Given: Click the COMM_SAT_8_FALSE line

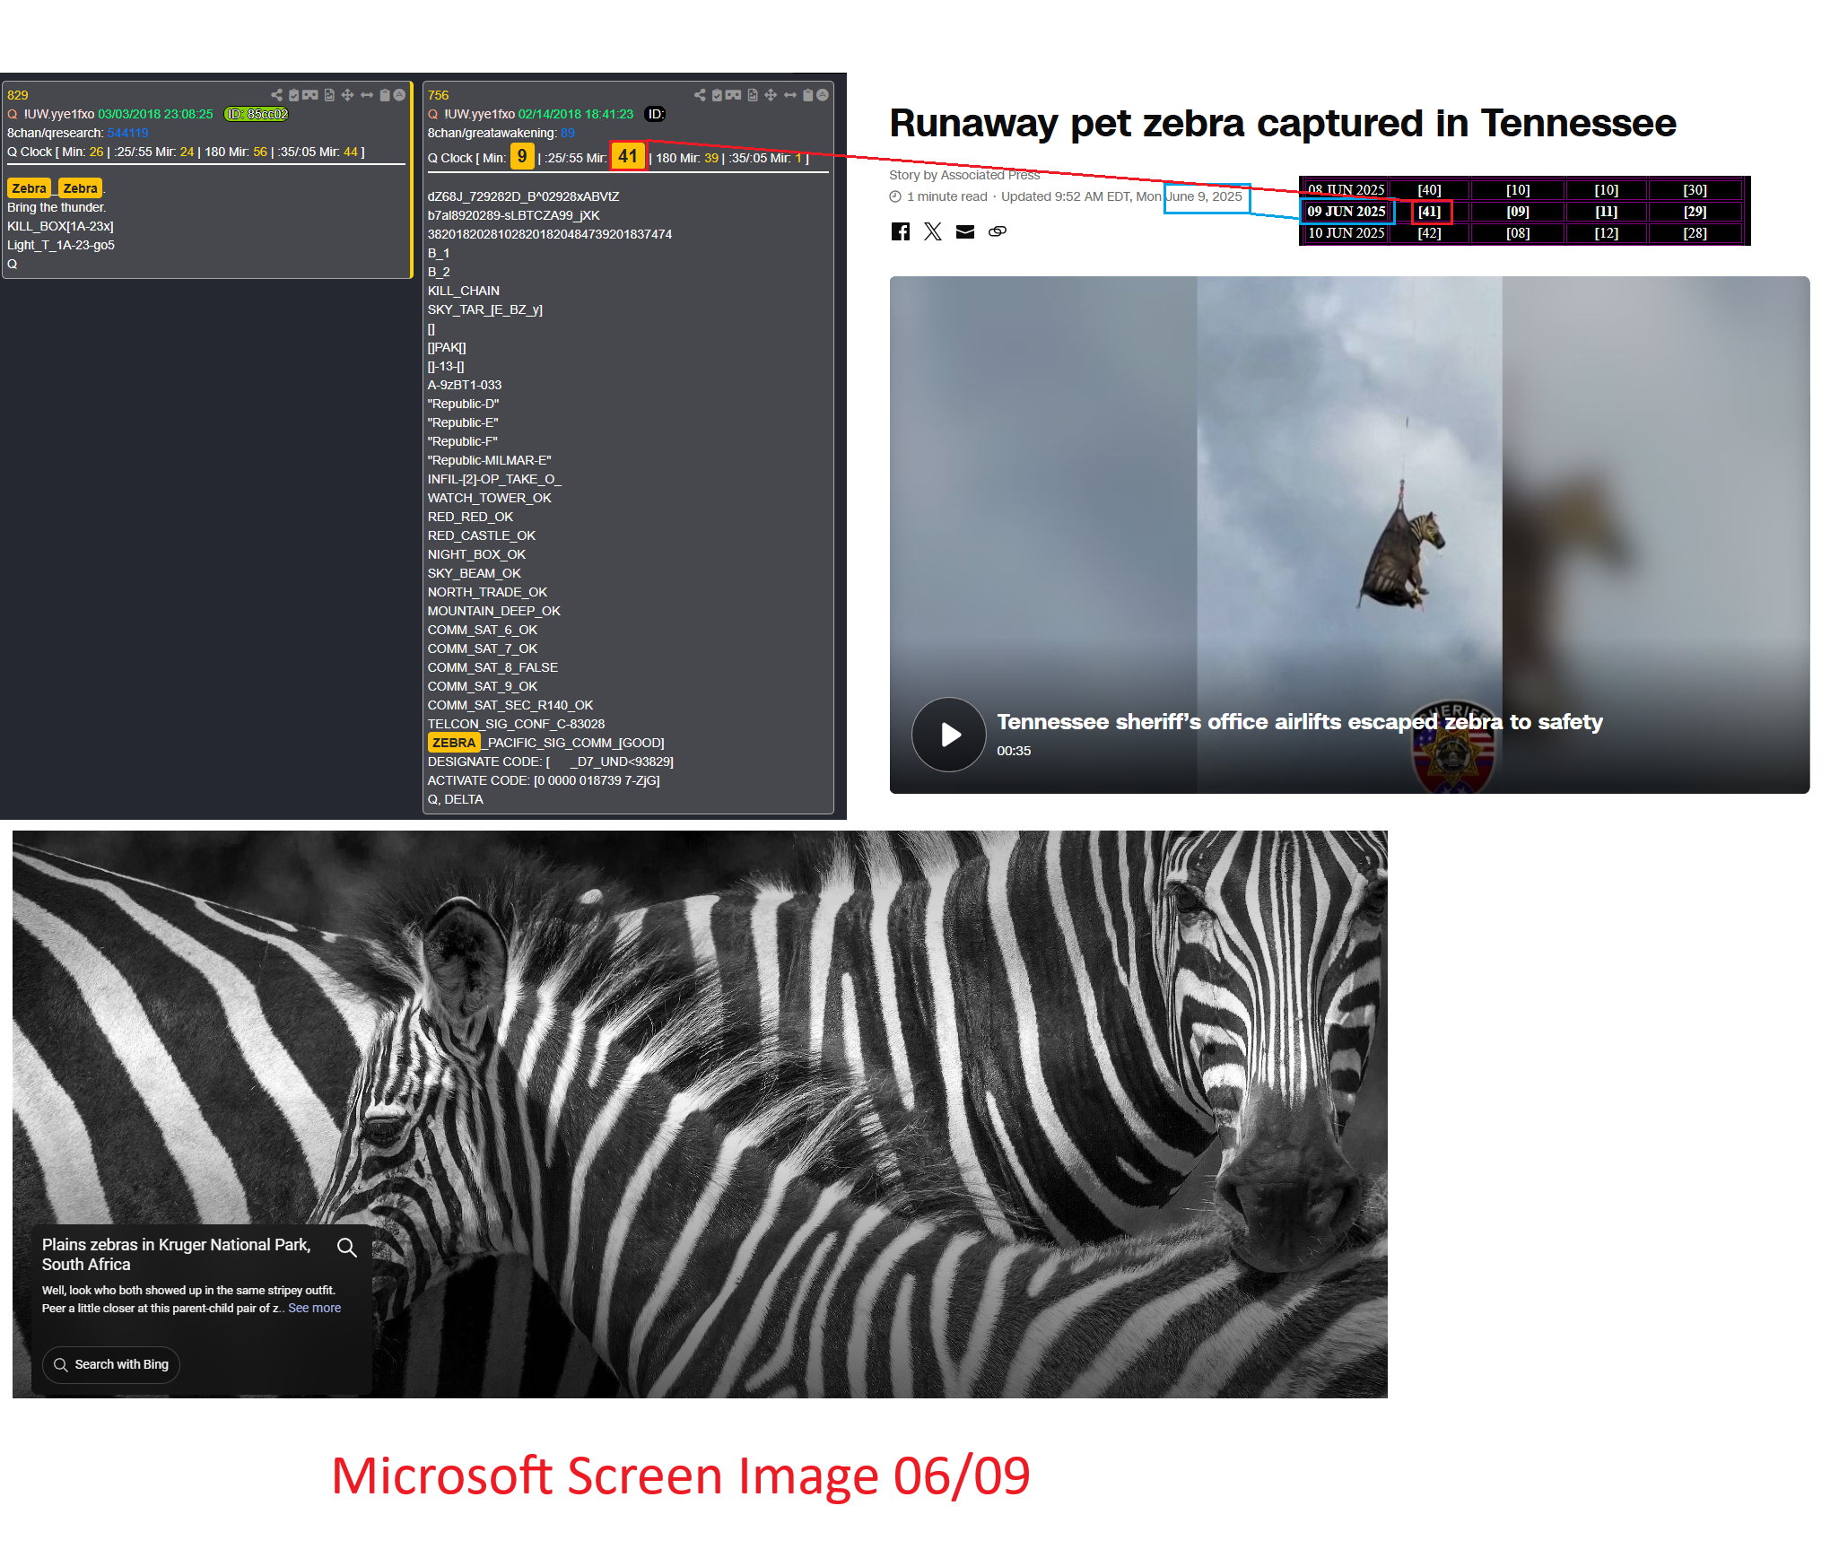Looking at the screenshot, I should coord(492,667).
